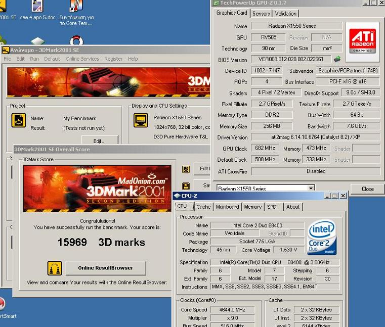
Task: Open the Edit menu in 3DMark2001
Action: (20, 59)
